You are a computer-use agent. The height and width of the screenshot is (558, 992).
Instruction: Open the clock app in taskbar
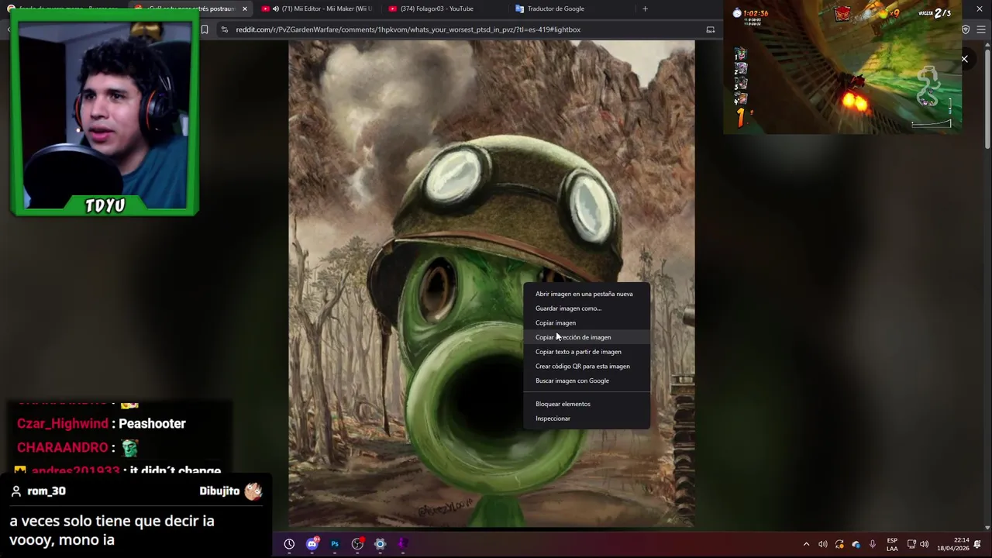pos(289,544)
